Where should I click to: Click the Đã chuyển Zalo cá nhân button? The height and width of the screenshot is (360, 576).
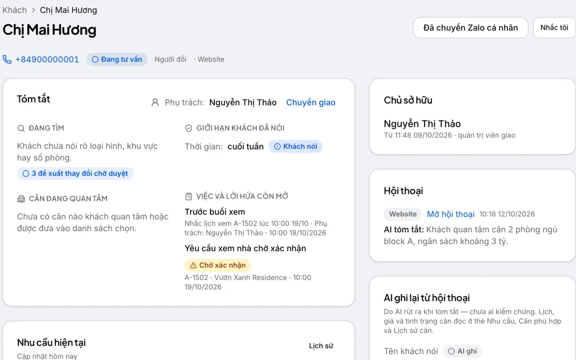pos(470,28)
